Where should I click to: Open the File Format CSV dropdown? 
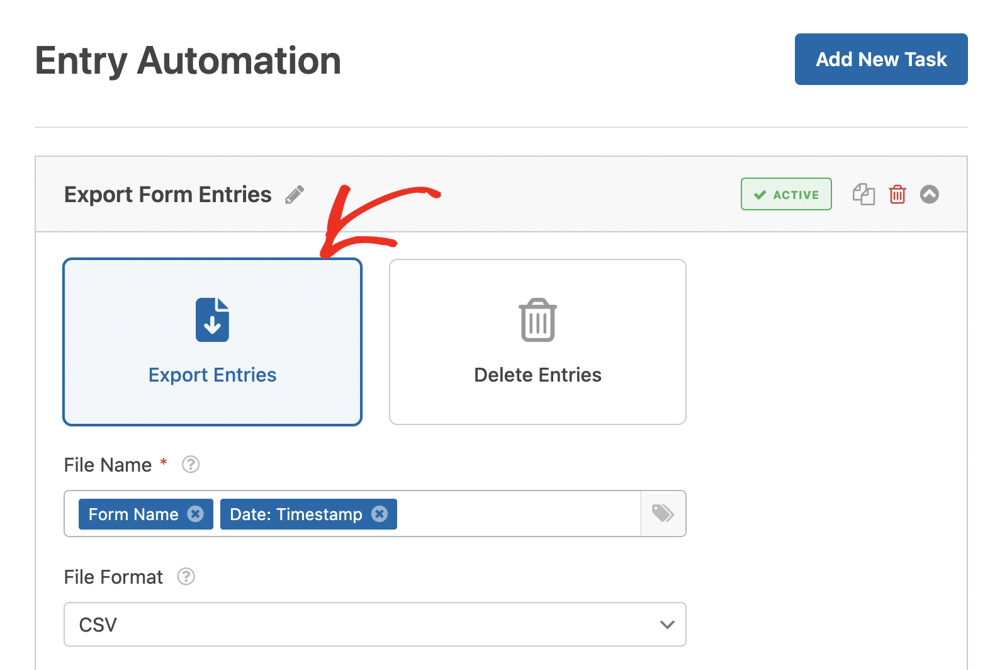(x=375, y=625)
